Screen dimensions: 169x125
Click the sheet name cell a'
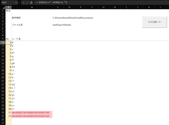point(32,42)
